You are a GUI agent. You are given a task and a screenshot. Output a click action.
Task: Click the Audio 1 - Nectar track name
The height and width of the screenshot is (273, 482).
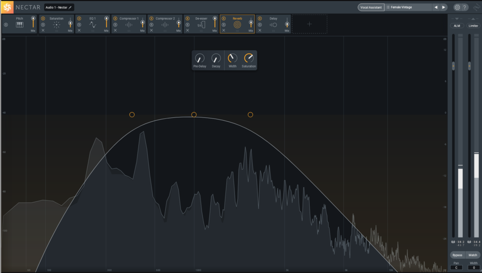click(x=56, y=8)
